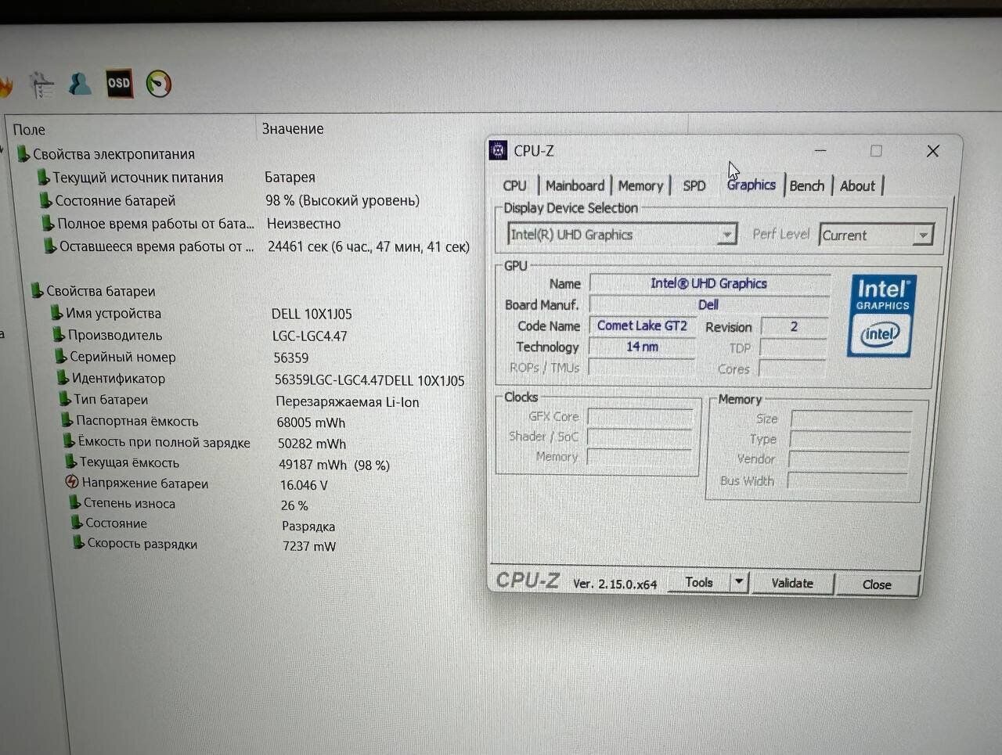Click the CPU-Z title bar app icon
Image resolution: width=1002 pixels, height=755 pixels.
pos(498,150)
